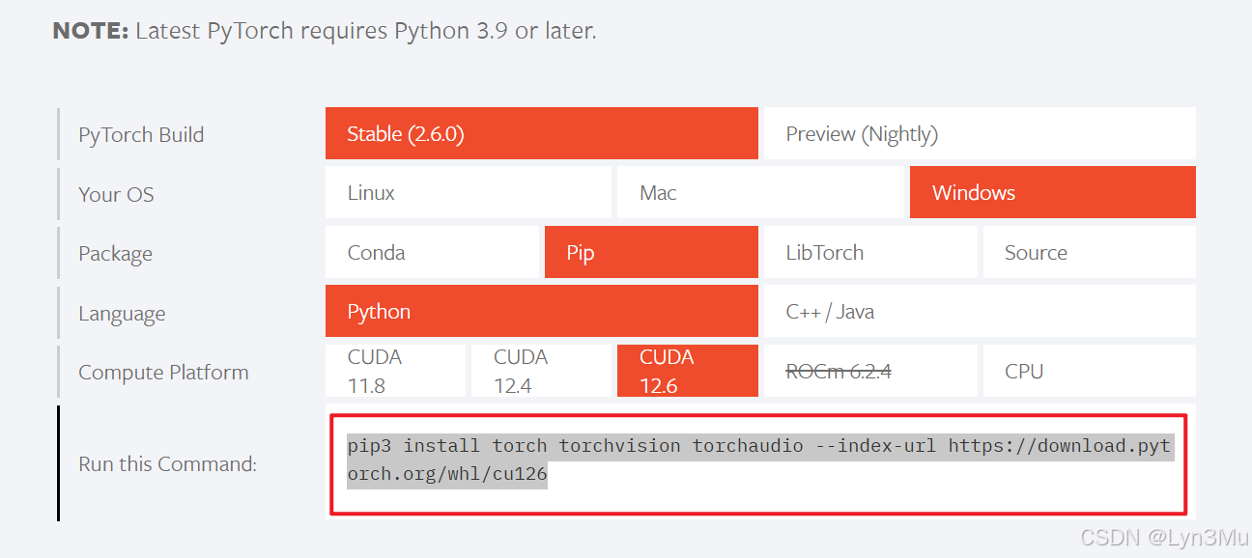Pick Windows as the OS
This screenshot has height=558, width=1252.
pyautogui.click(x=1052, y=192)
